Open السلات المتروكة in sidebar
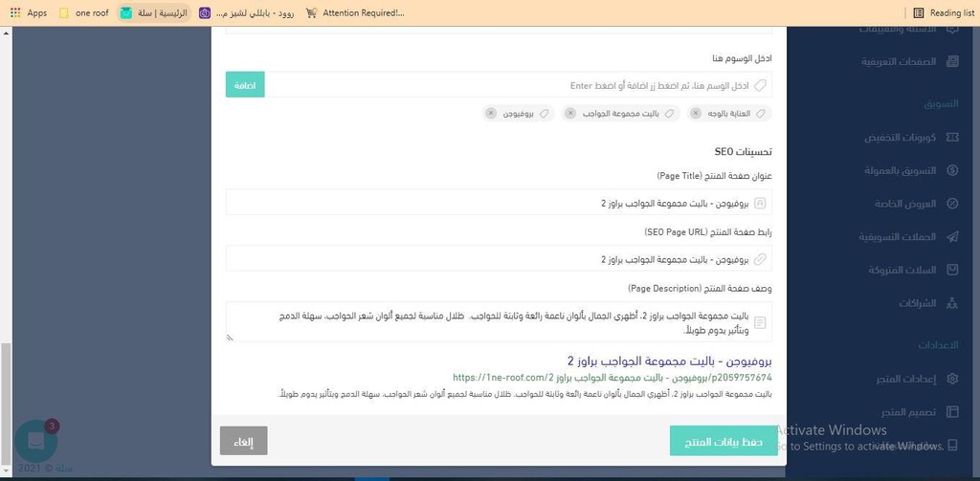 [x=902, y=270]
